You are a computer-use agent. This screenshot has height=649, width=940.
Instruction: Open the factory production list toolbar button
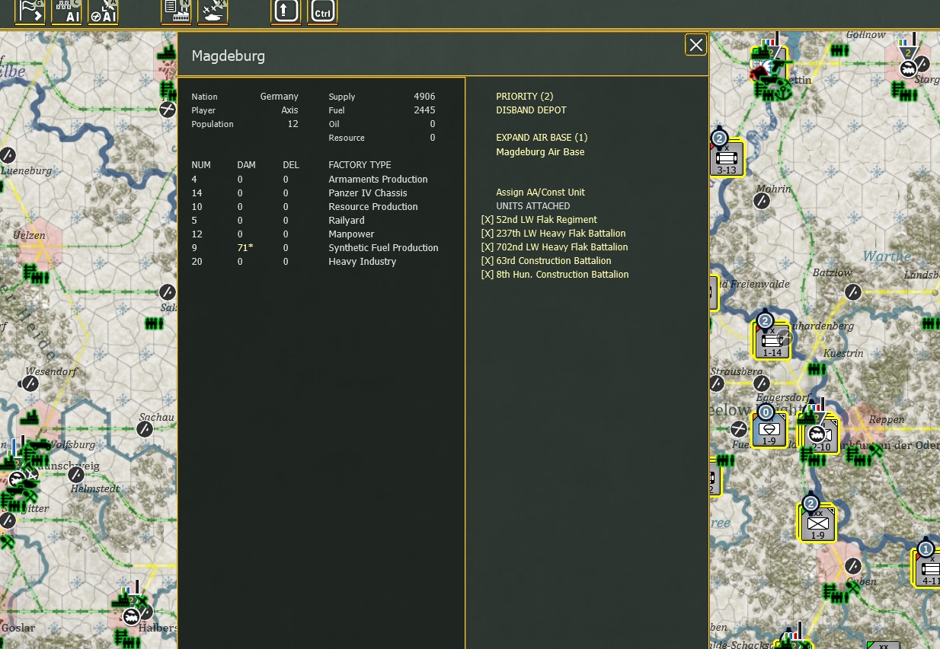[x=176, y=11]
